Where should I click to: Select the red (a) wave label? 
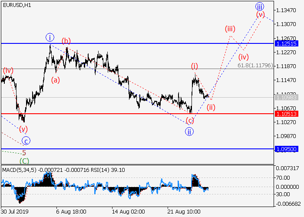point(56,79)
